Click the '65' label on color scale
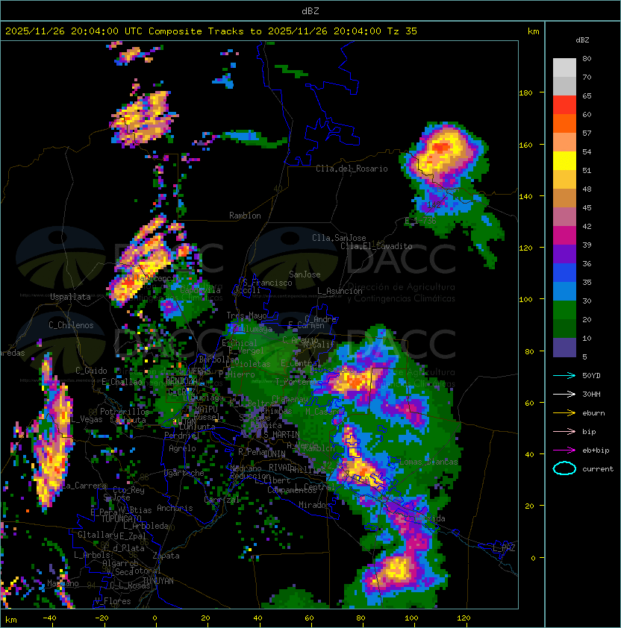 (x=587, y=95)
